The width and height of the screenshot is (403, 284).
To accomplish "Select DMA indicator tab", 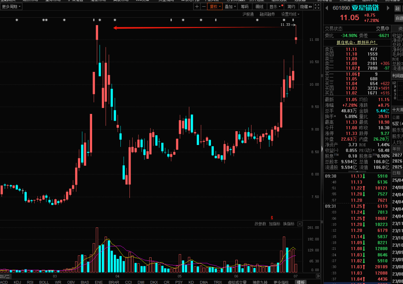I will coord(204,282).
